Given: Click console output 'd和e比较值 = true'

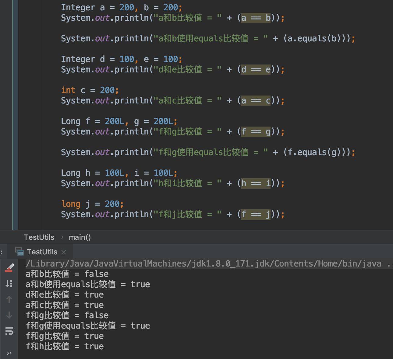Looking at the screenshot, I should (x=65, y=295).
